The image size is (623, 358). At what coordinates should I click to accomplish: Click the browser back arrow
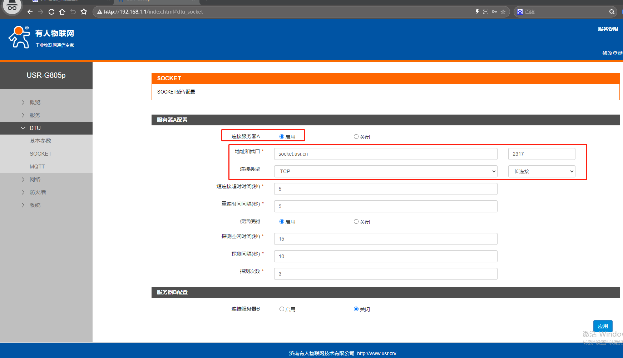pos(30,12)
